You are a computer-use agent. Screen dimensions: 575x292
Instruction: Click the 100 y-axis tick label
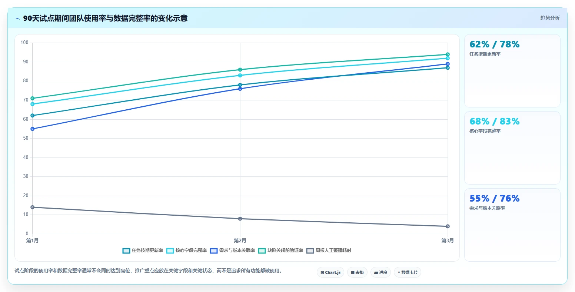coord(24,43)
